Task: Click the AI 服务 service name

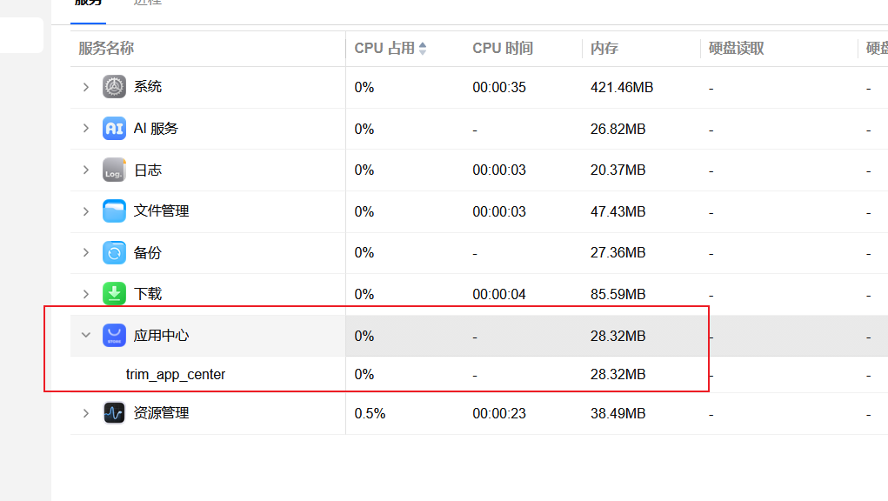Action: tap(156, 129)
